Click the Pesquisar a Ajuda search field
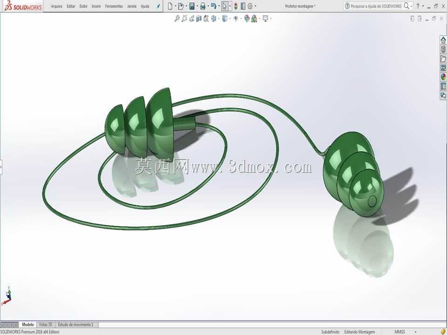The image size is (447, 335). tap(376, 6)
